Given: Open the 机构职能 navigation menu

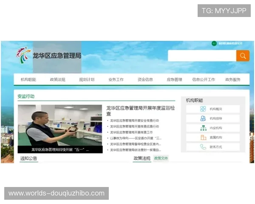Looking at the screenshot, I should pyautogui.click(x=28, y=79).
